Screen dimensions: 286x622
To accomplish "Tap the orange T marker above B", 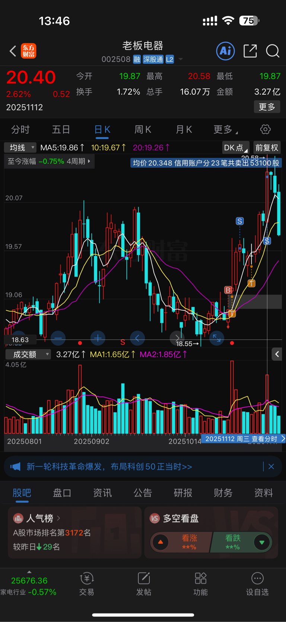I will tap(251, 284).
